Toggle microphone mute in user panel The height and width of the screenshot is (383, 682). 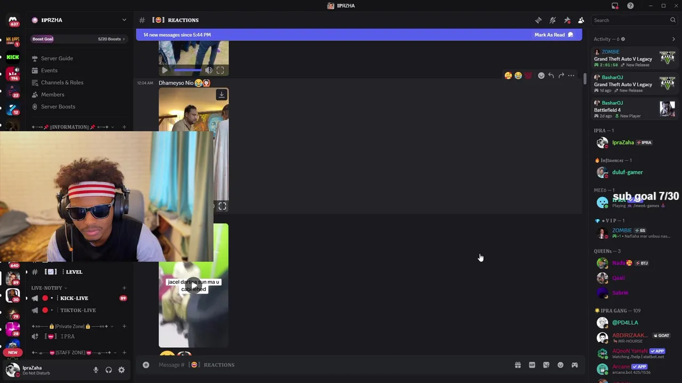pos(96,370)
